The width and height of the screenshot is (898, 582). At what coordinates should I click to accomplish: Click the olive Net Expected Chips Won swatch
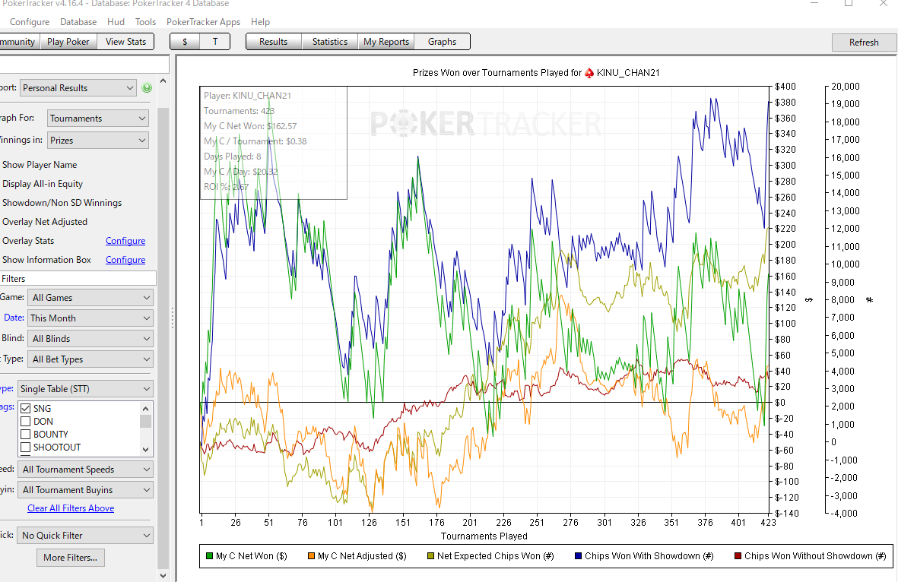point(430,555)
